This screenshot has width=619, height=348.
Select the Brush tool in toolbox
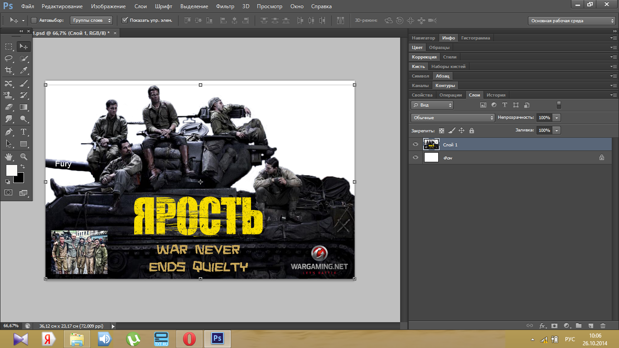click(24, 83)
